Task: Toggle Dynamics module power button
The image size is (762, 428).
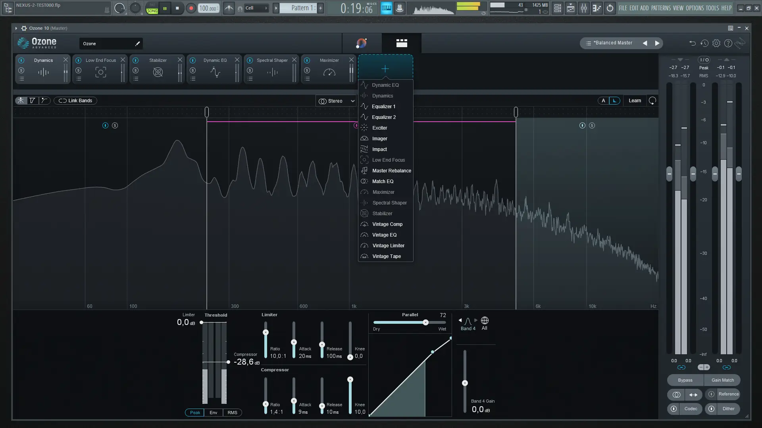Action: coord(21,60)
